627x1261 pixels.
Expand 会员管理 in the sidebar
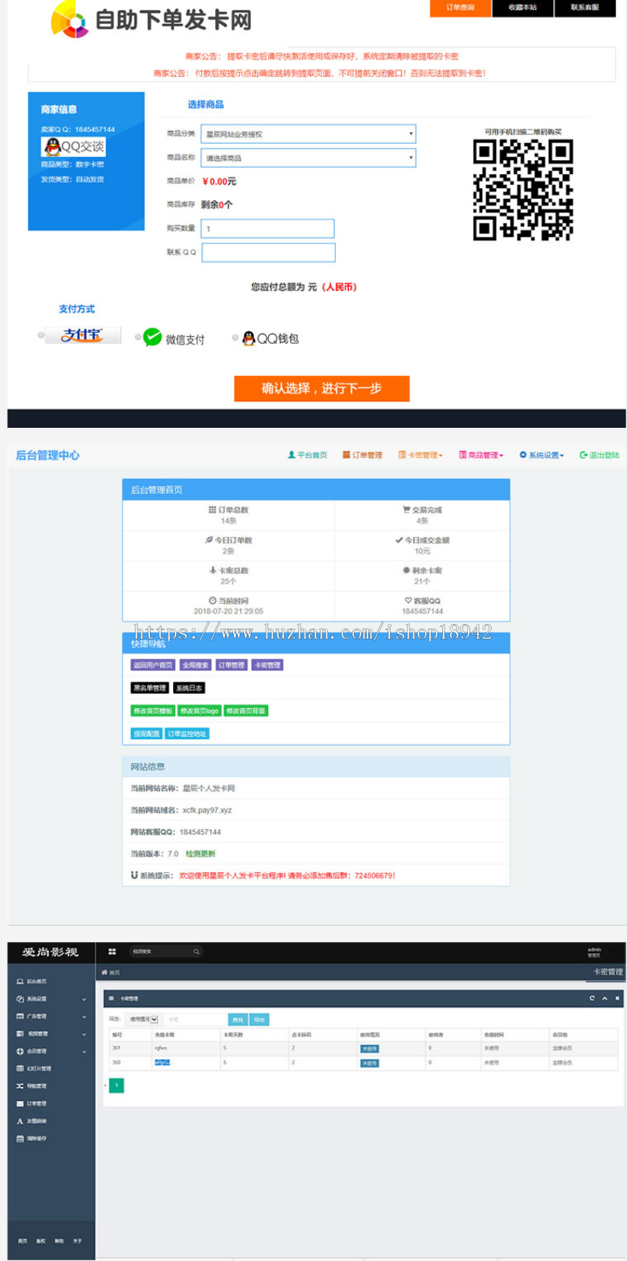(x=51, y=1051)
